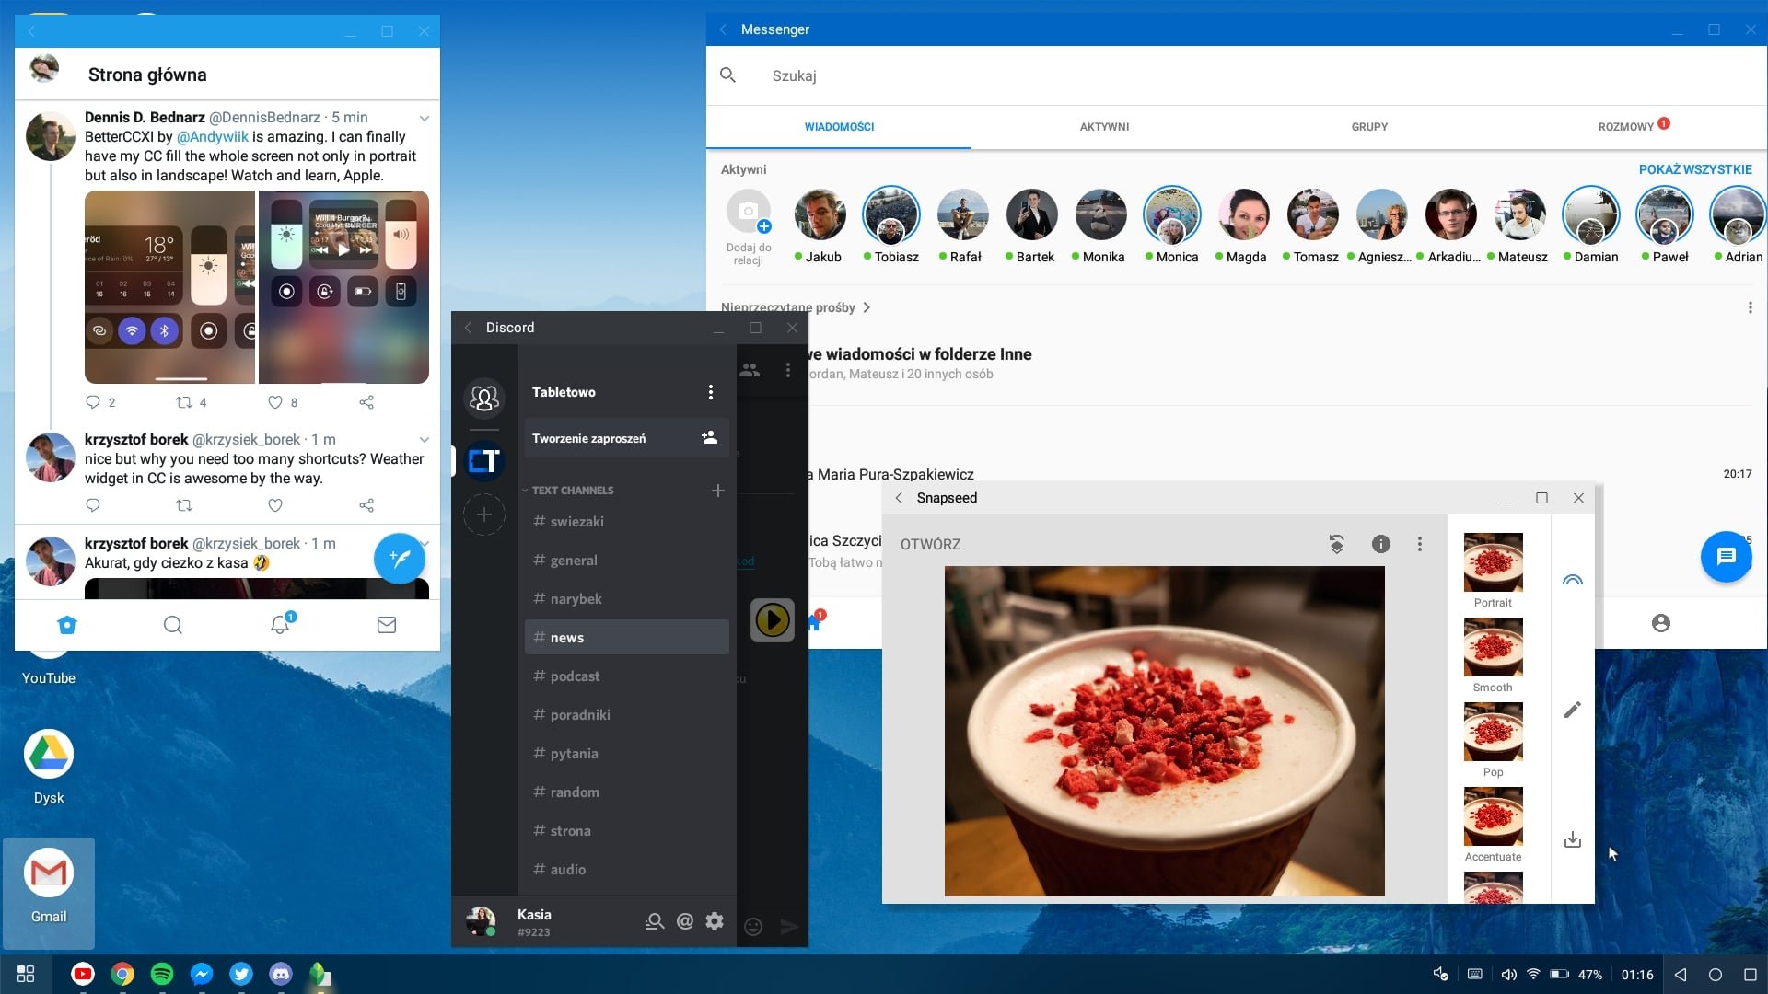Open the podcast channel in Discord
Screen dimensions: 1768x994
(x=627, y=676)
